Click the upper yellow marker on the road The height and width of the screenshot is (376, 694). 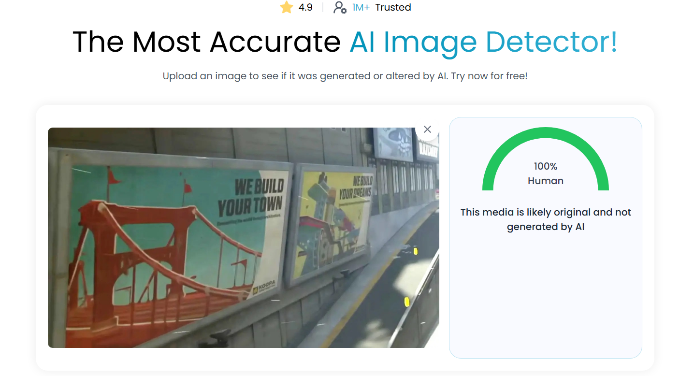[x=415, y=251]
